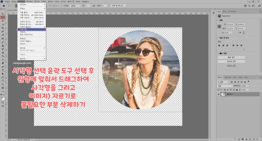Flip layer vertically in Properties panel
Viewport: 262px width, 141px height.
coord(244,33)
